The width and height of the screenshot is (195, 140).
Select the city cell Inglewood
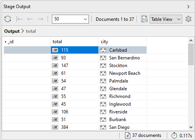pos(123,104)
